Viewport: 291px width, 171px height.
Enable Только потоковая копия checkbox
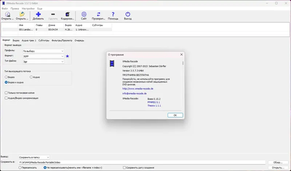(6, 93)
